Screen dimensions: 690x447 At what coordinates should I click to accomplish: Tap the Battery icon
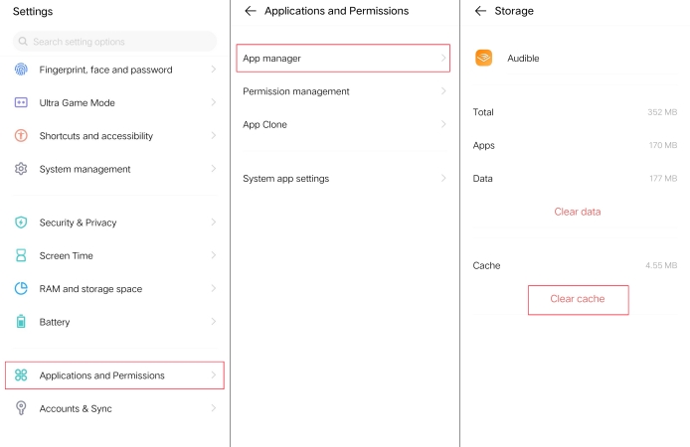(x=21, y=321)
